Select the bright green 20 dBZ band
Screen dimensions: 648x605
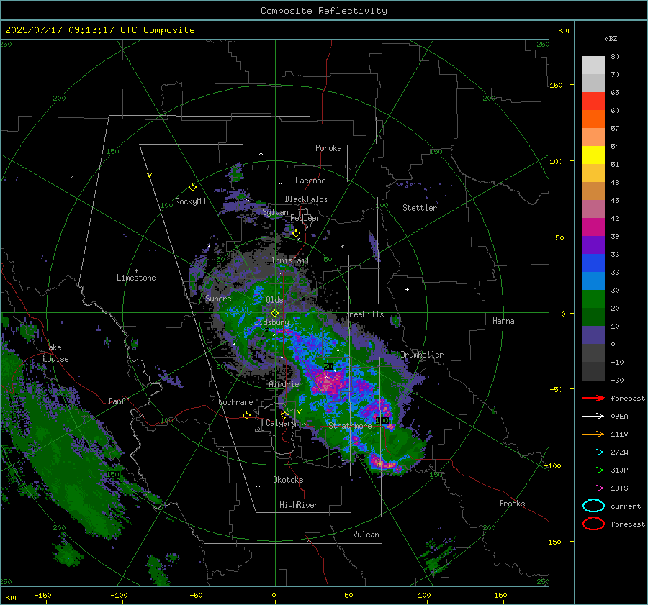coord(593,299)
